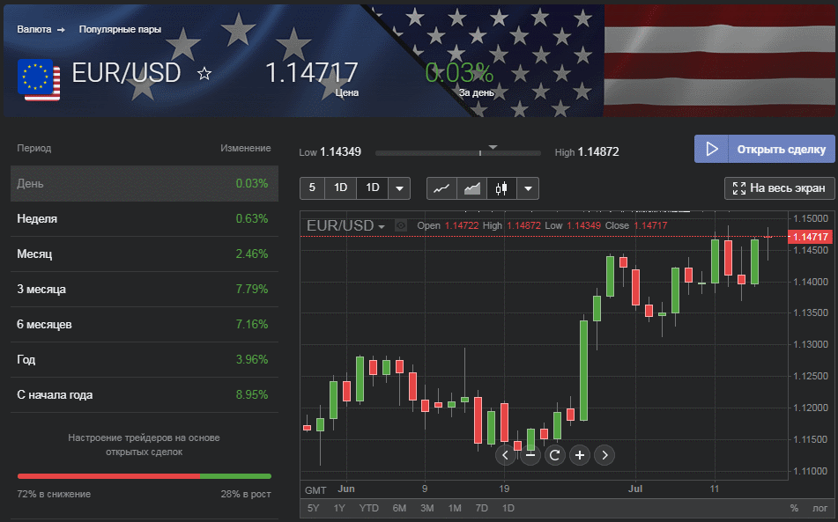Expand the EUR/USD symbol dropdown on chart

click(x=382, y=227)
